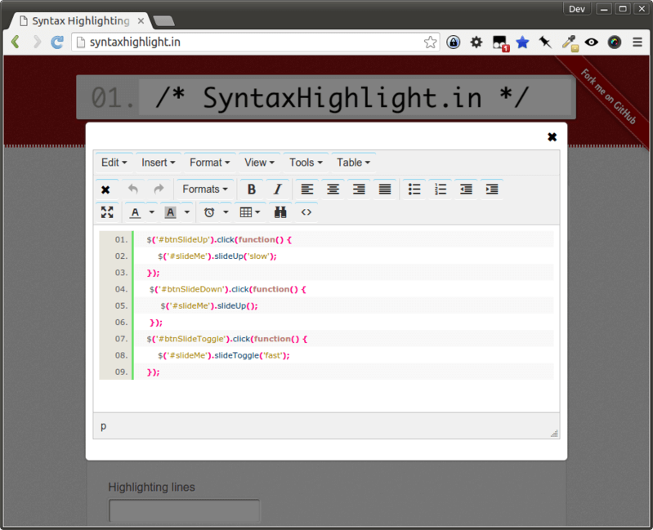Image resolution: width=653 pixels, height=530 pixels.
Task: Toggle italic formatting in editor toolbar
Action: click(277, 189)
